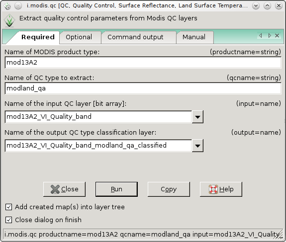Open the input QC layer dropdown arrow
This screenshot has height=242, width=286.
pyautogui.click(x=198, y=117)
